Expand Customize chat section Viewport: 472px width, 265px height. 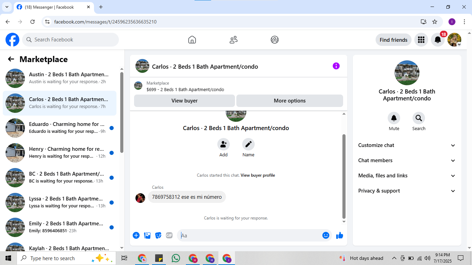coord(407,145)
